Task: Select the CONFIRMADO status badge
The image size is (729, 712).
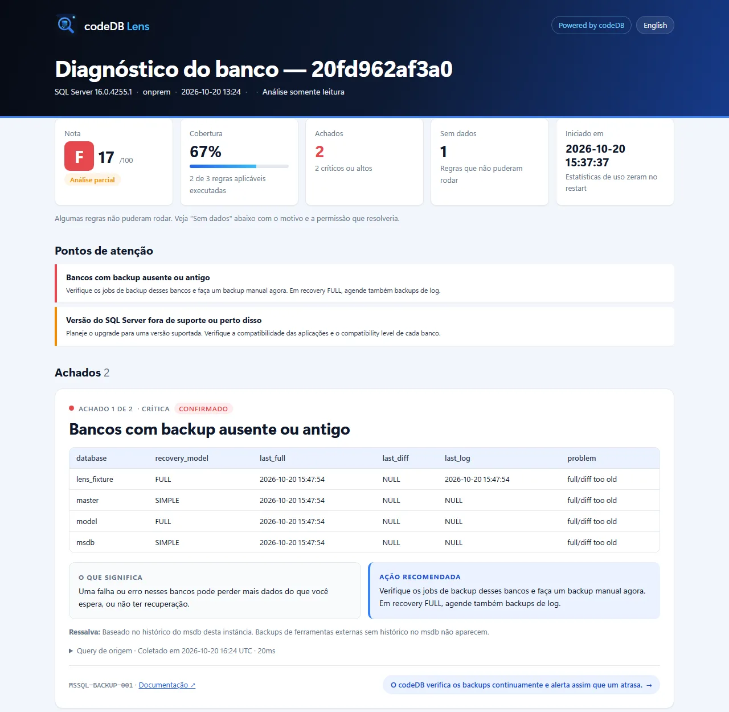Action: pos(203,409)
